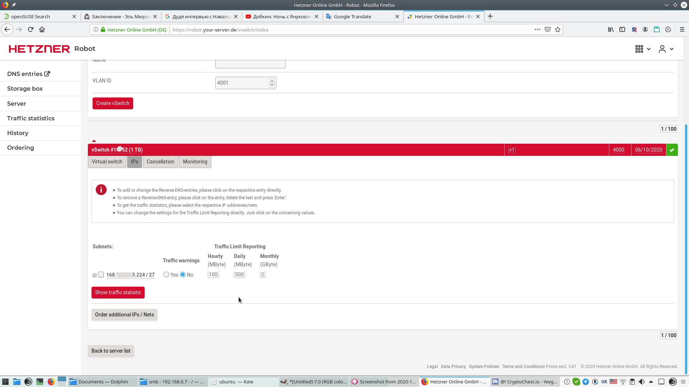Bookmark this page with star icon

557,30
